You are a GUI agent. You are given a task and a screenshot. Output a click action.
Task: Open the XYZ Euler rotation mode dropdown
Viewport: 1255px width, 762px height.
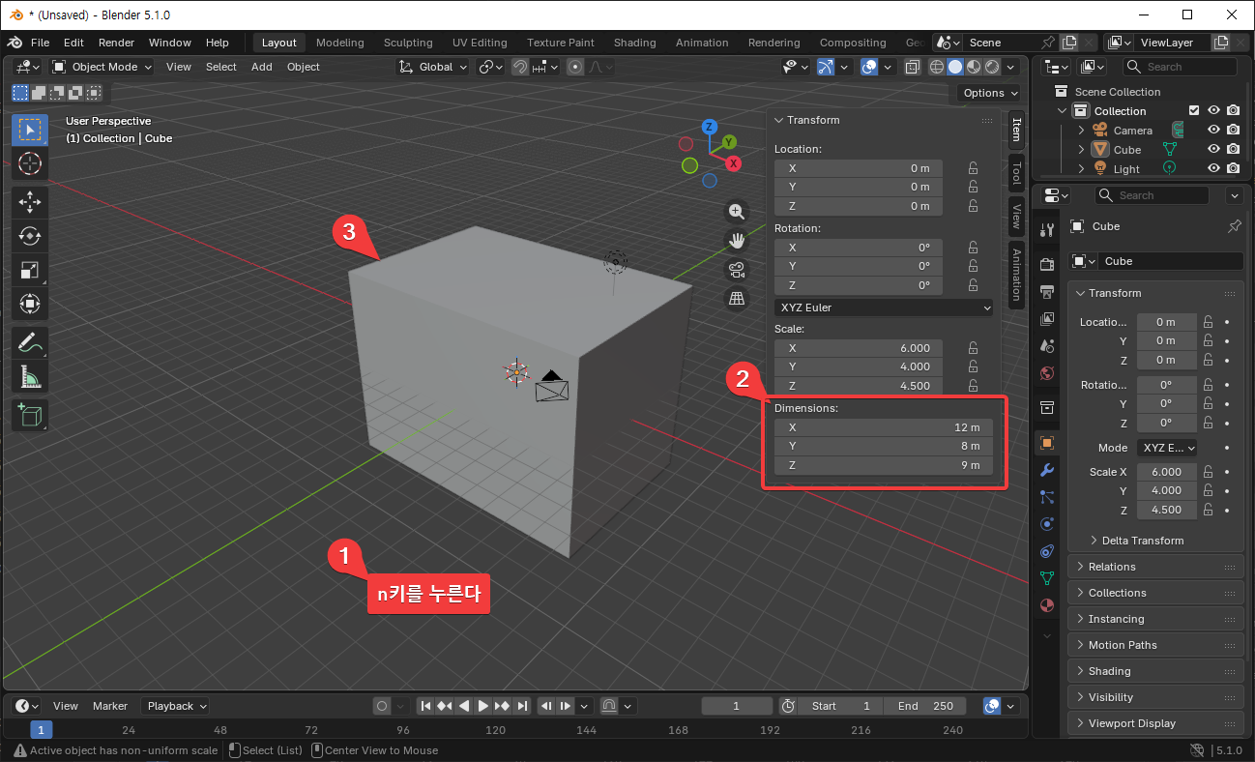coord(884,308)
